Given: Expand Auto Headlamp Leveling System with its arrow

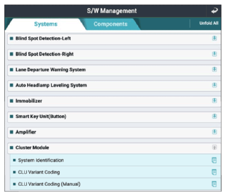Looking at the screenshot, I should (x=214, y=85).
